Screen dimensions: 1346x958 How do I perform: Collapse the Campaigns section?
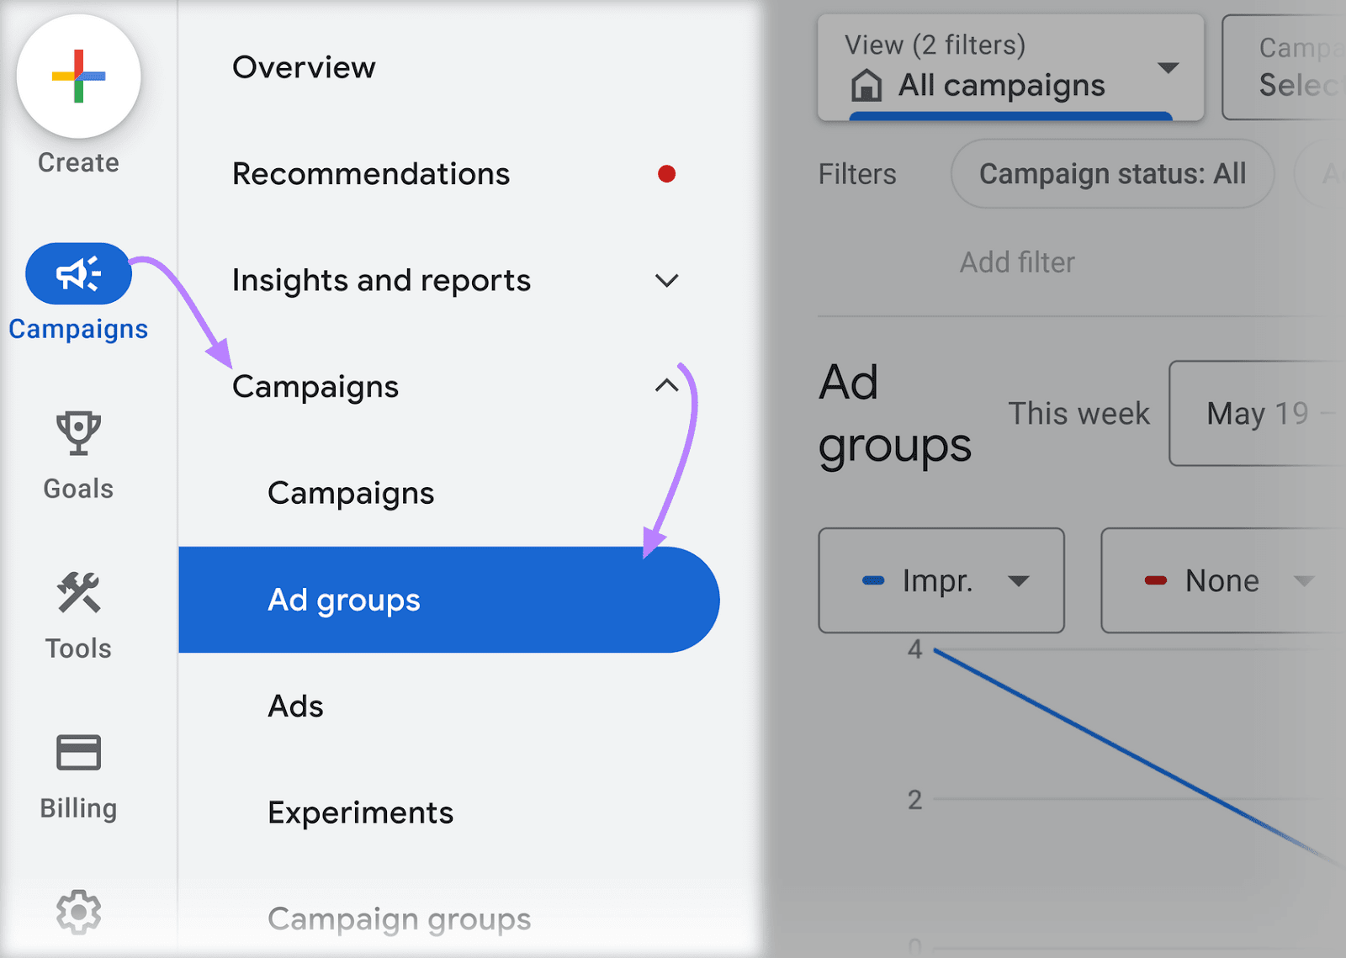[666, 386]
